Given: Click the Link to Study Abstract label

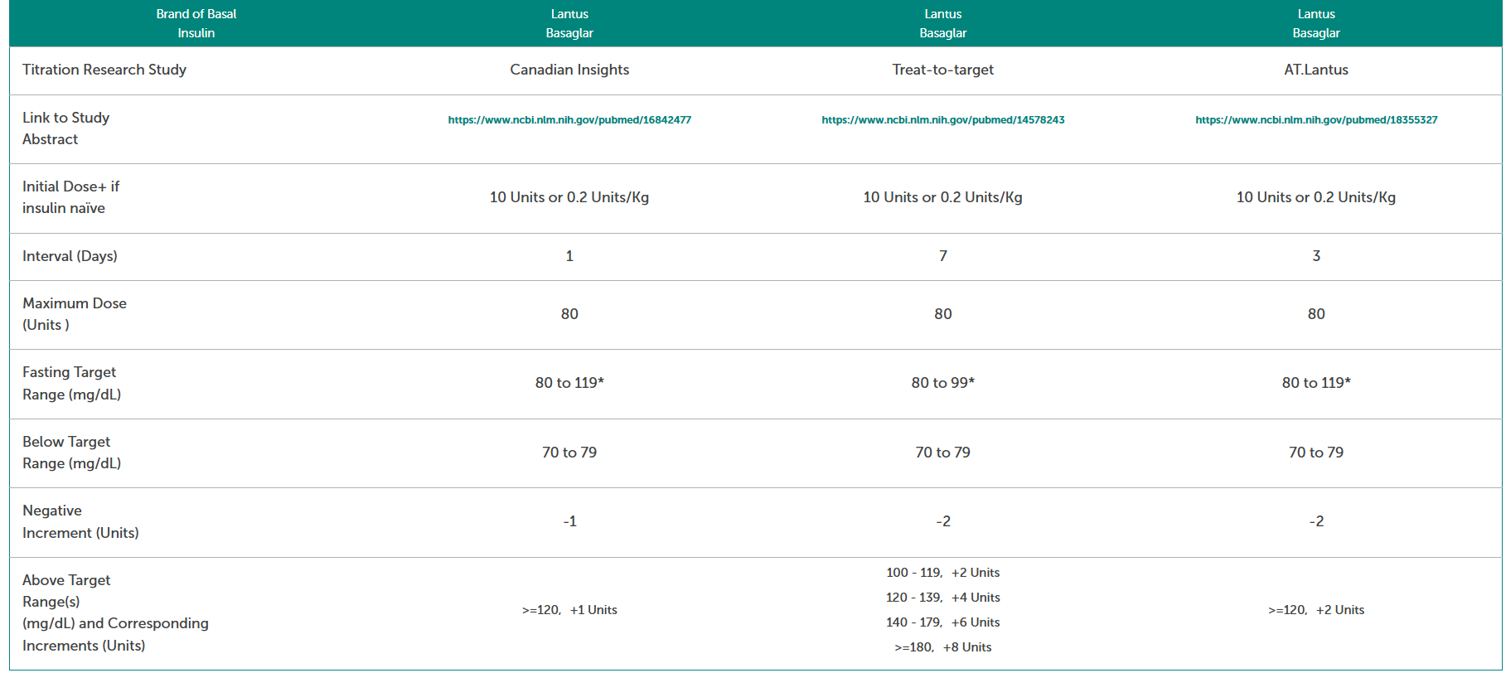Looking at the screenshot, I should click(66, 128).
